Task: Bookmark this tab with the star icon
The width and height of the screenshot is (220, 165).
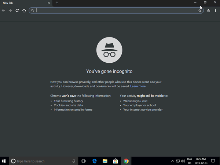Action: coord(200,11)
